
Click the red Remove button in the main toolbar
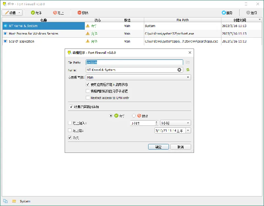(83, 13)
